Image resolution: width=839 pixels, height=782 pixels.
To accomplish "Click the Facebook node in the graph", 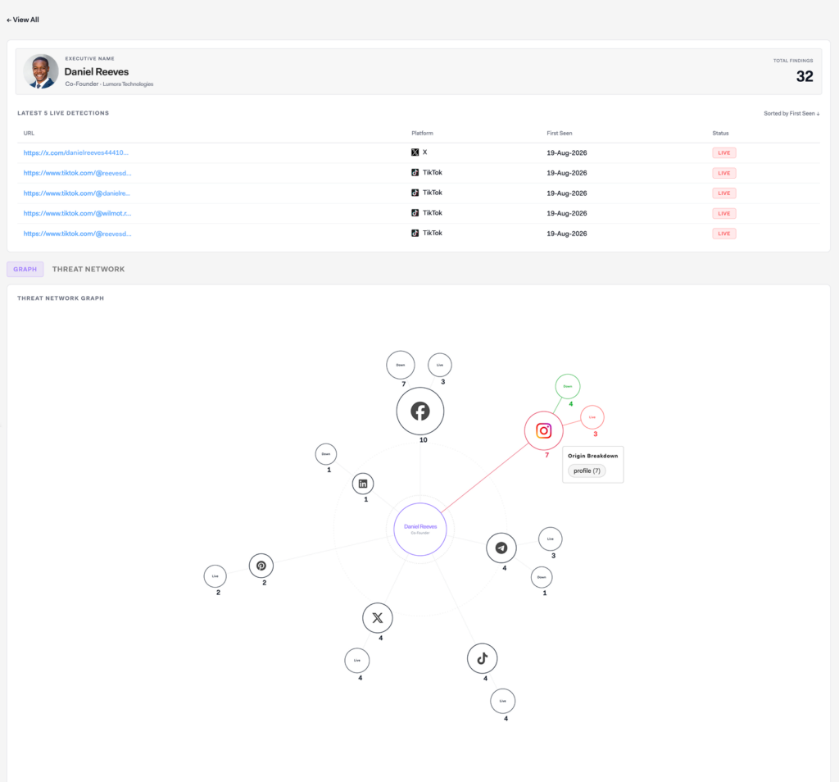I will [x=420, y=411].
